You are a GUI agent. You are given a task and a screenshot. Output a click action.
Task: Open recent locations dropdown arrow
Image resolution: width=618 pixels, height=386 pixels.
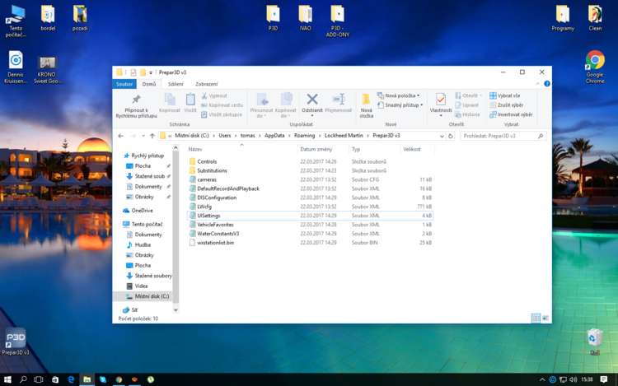(x=143, y=136)
